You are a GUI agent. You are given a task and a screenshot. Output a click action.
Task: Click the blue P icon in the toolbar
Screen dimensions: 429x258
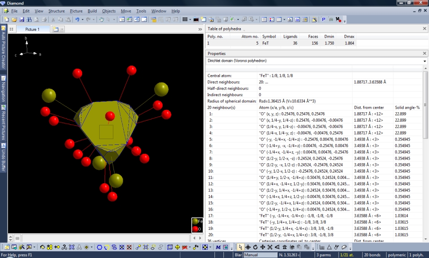(324, 20)
